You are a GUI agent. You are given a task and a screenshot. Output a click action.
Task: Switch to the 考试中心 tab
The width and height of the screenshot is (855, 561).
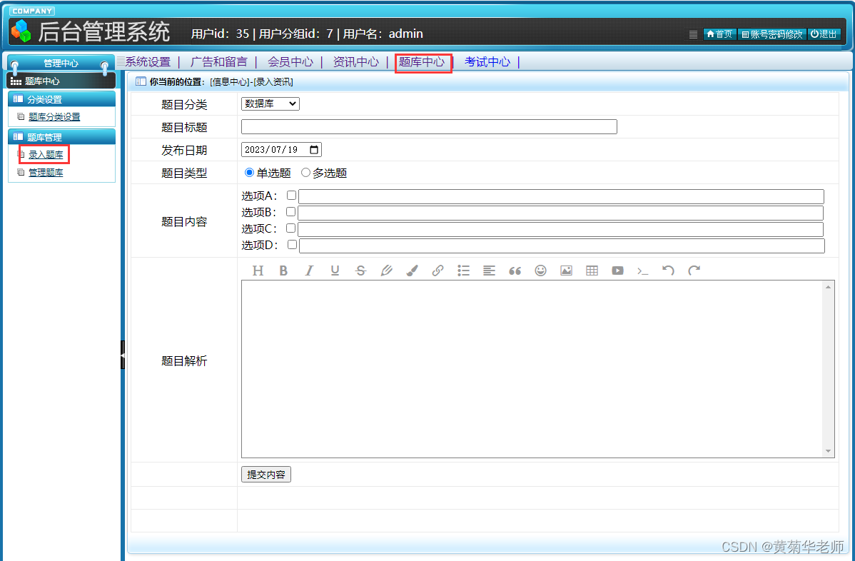pyautogui.click(x=487, y=62)
